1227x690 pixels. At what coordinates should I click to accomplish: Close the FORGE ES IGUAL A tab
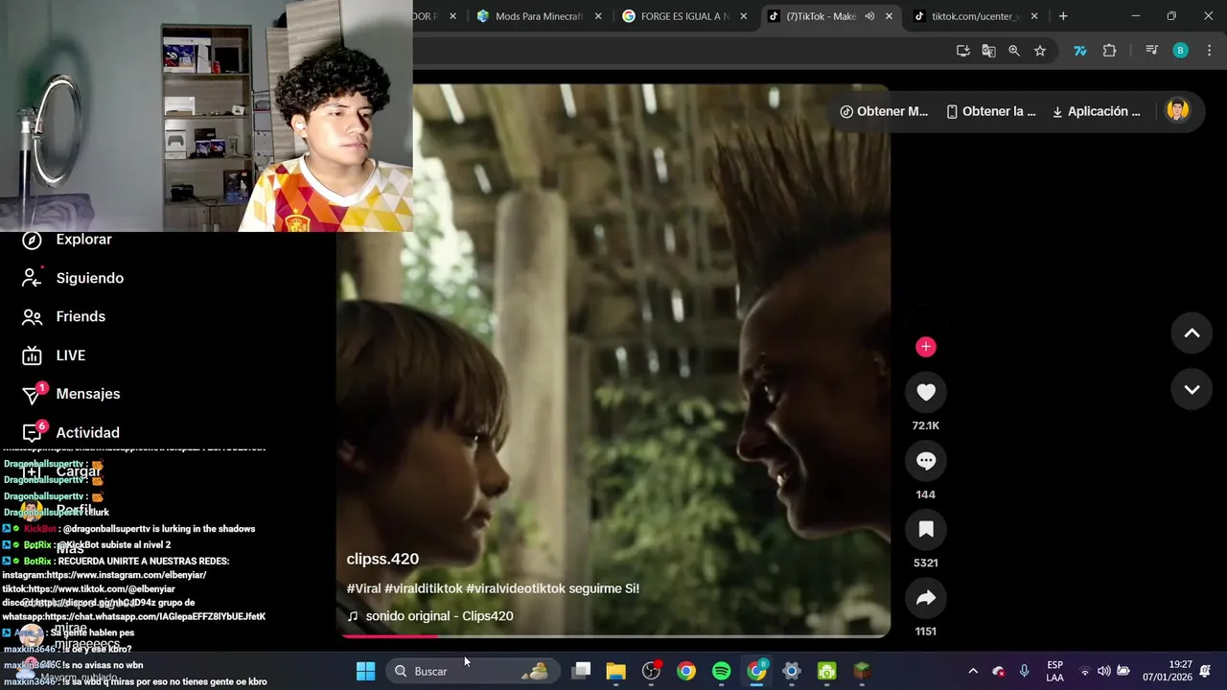tap(743, 16)
